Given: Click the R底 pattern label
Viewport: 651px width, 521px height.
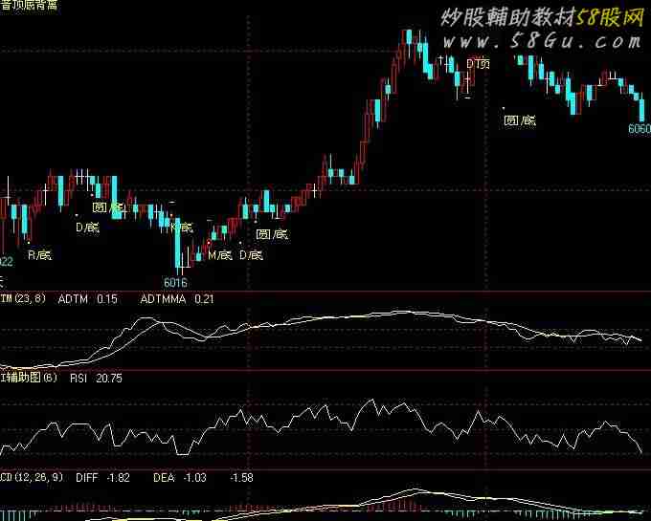Looking at the screenshot, I should coord(40,255).
